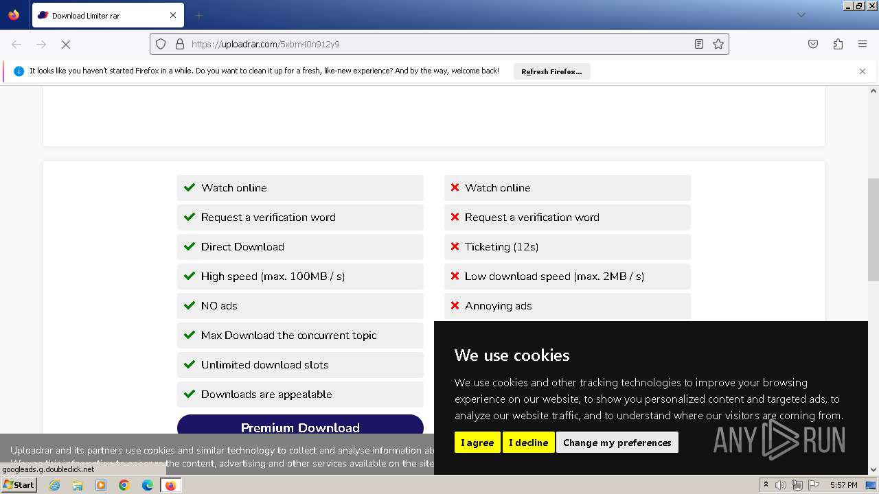Click the Firefox logo icon in the title bar
The height and width of the screenshot is (494, 879).
pyautogui.click(x=14, y=15)
